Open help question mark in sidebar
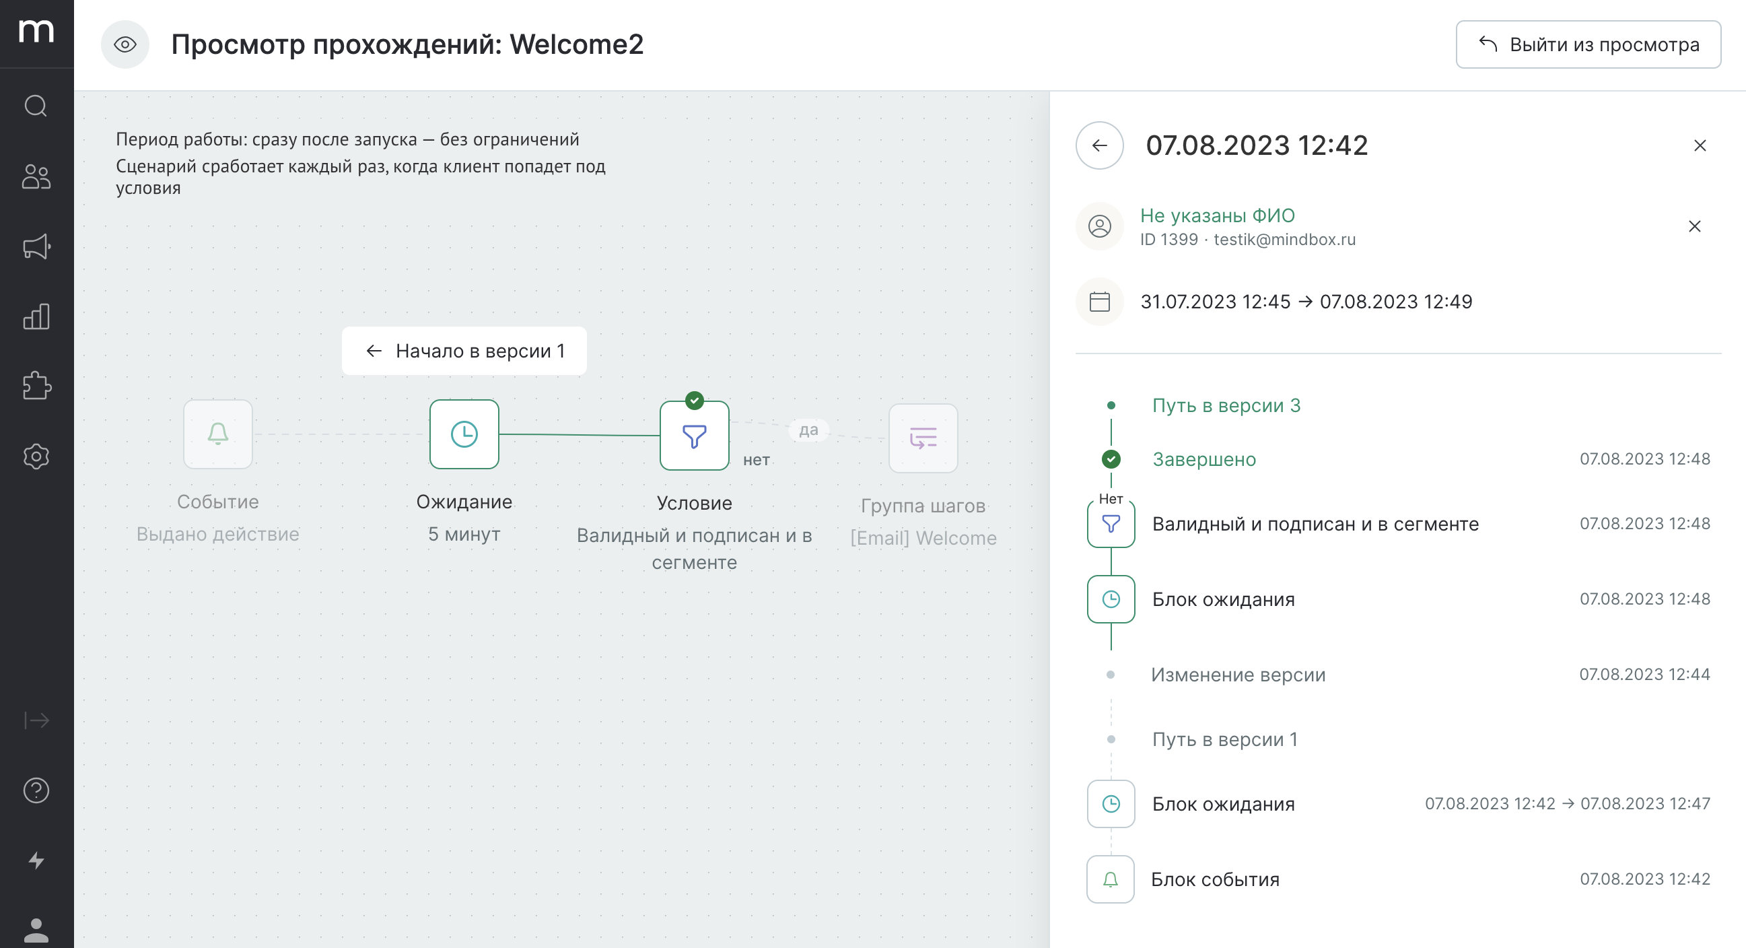The width and height of the screenshot is (1746, 948). pos(36,790)
